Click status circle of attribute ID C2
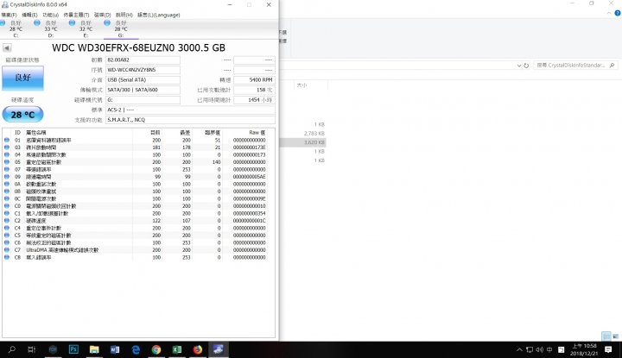 click(7, 221)
